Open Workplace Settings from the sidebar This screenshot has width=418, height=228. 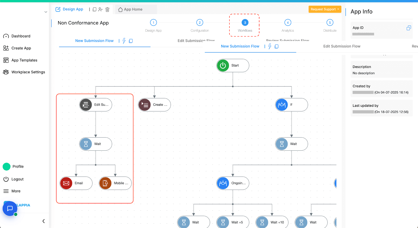click(x=28, y=72)
